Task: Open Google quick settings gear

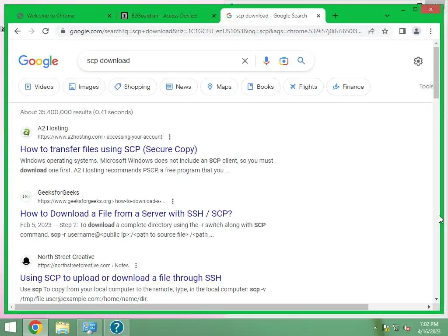Action: point(418,61)
